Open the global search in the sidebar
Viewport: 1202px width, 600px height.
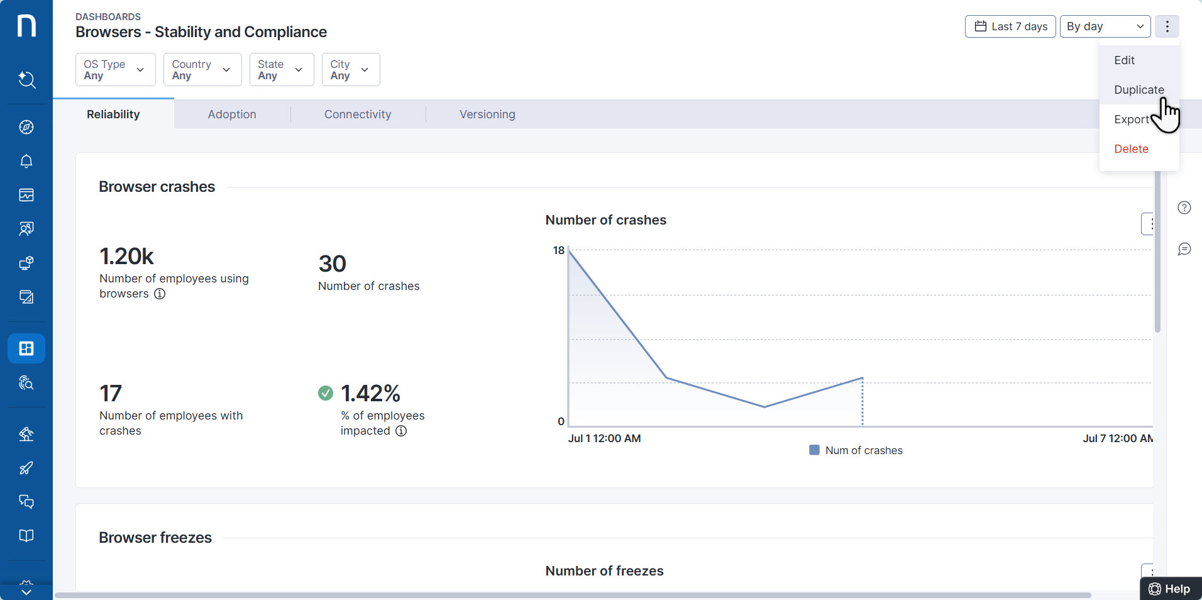26,80
